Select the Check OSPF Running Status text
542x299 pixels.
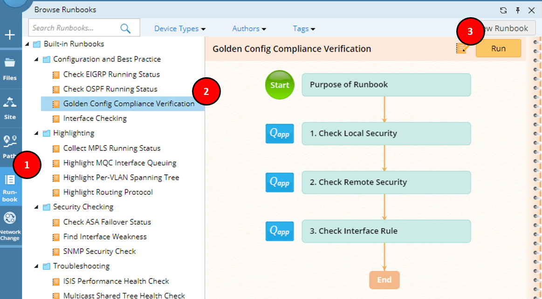(110, 89)
